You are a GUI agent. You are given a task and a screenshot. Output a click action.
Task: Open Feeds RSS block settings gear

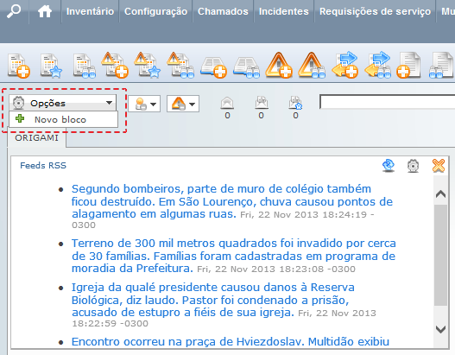pyautogui.click(x=413, y=166)
